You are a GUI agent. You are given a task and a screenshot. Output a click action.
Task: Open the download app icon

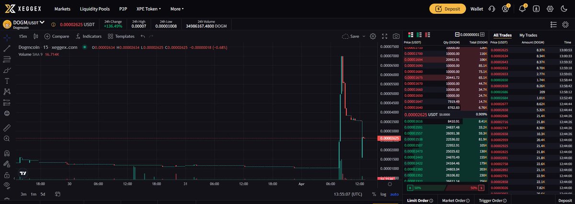pos(536,9)
